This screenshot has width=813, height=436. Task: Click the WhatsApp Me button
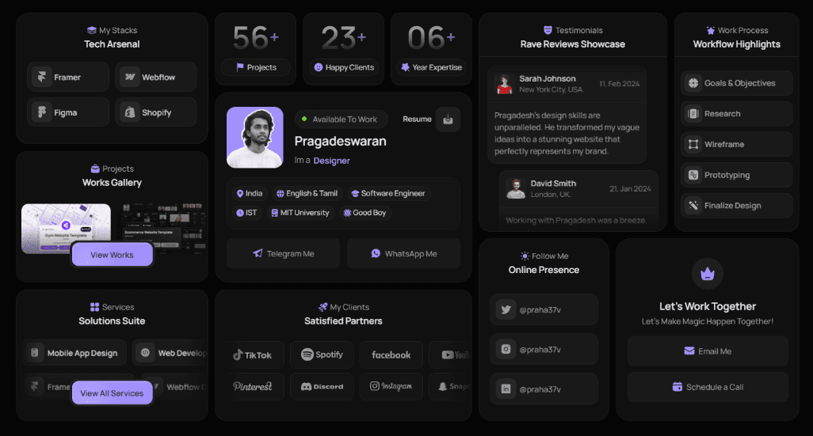[x=403, y=254]
